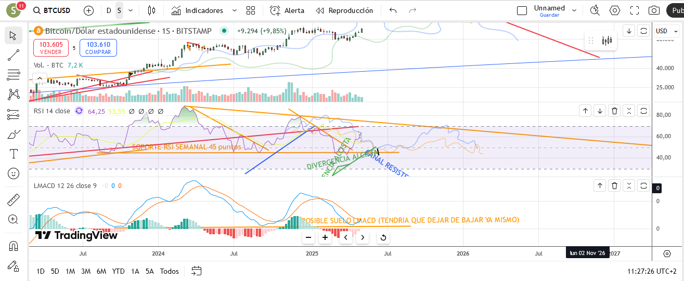Take a chart snapshot with camera icon
Screen dimensions: 684x281
[x=654, y=10]
